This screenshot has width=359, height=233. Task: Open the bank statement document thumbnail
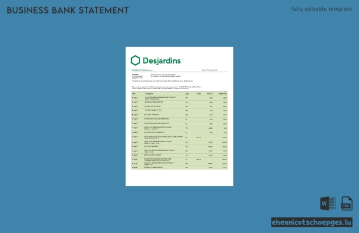point(179,116)
